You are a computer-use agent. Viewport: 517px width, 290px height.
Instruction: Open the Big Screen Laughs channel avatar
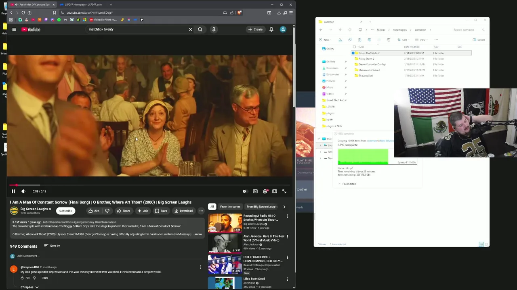(14, 211)
